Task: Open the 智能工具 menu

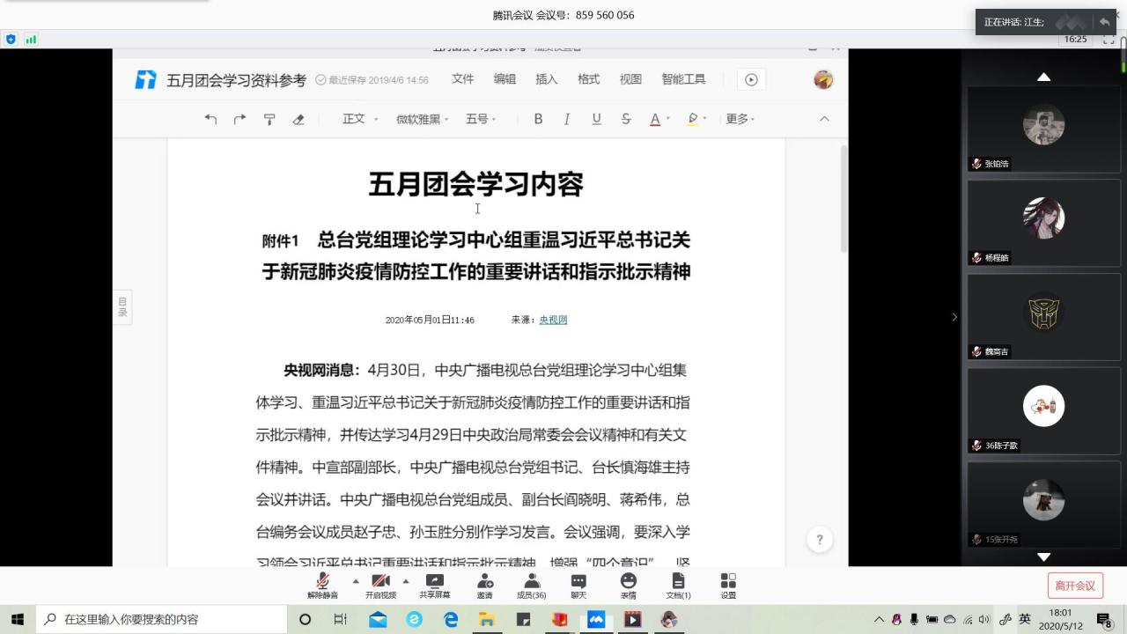Action: click(683, 79)
